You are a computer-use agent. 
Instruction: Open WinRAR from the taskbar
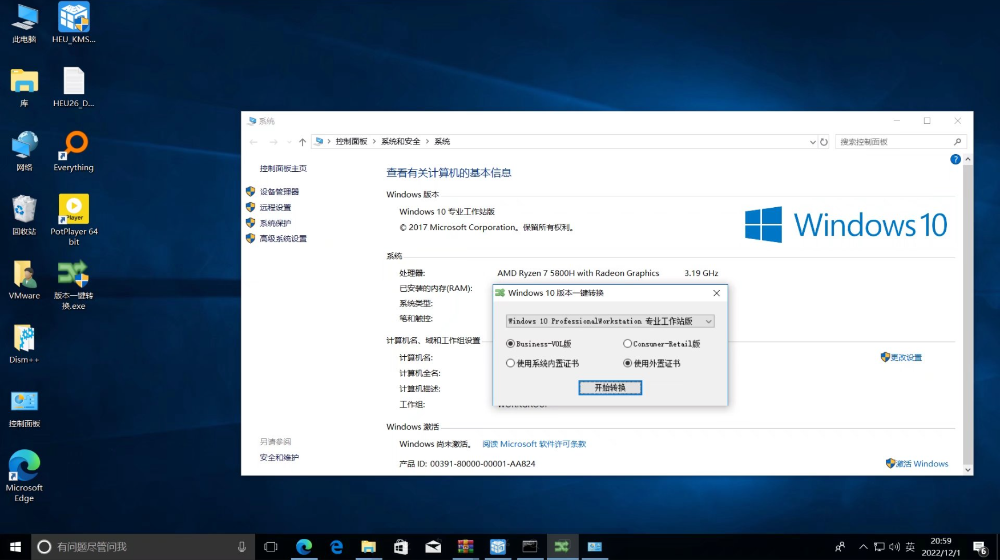466,546
